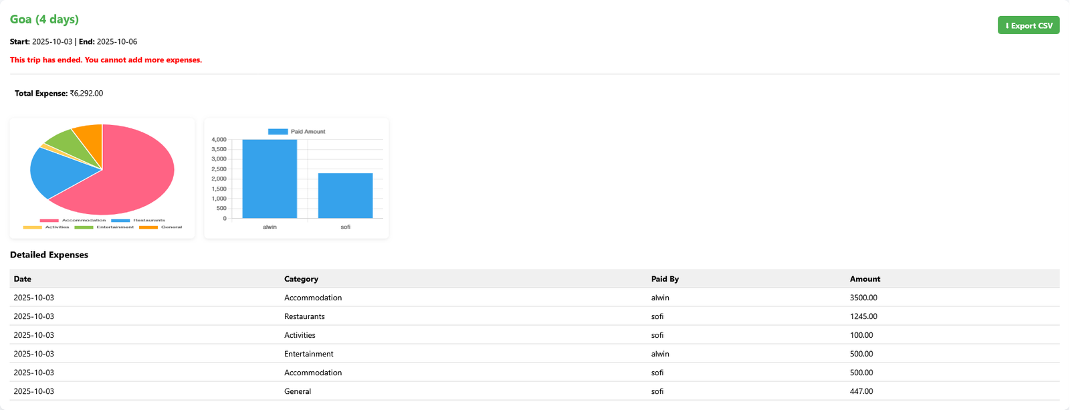Click the Amount column header

point(865,279)
